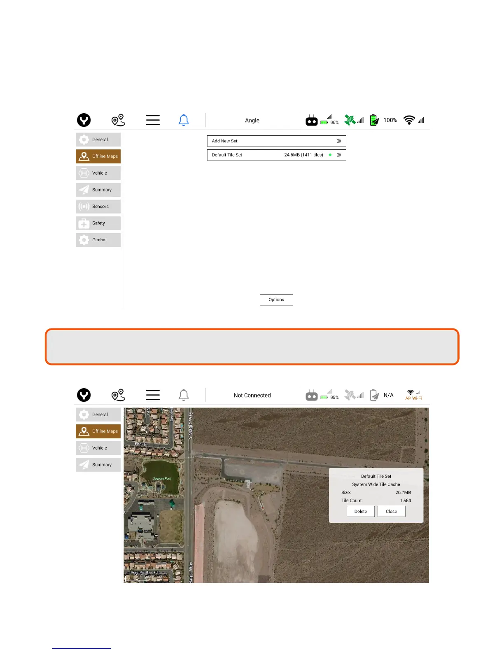
Task: Open Vehicle tab in bottom sidebar
Action: [x=98, y=448]
